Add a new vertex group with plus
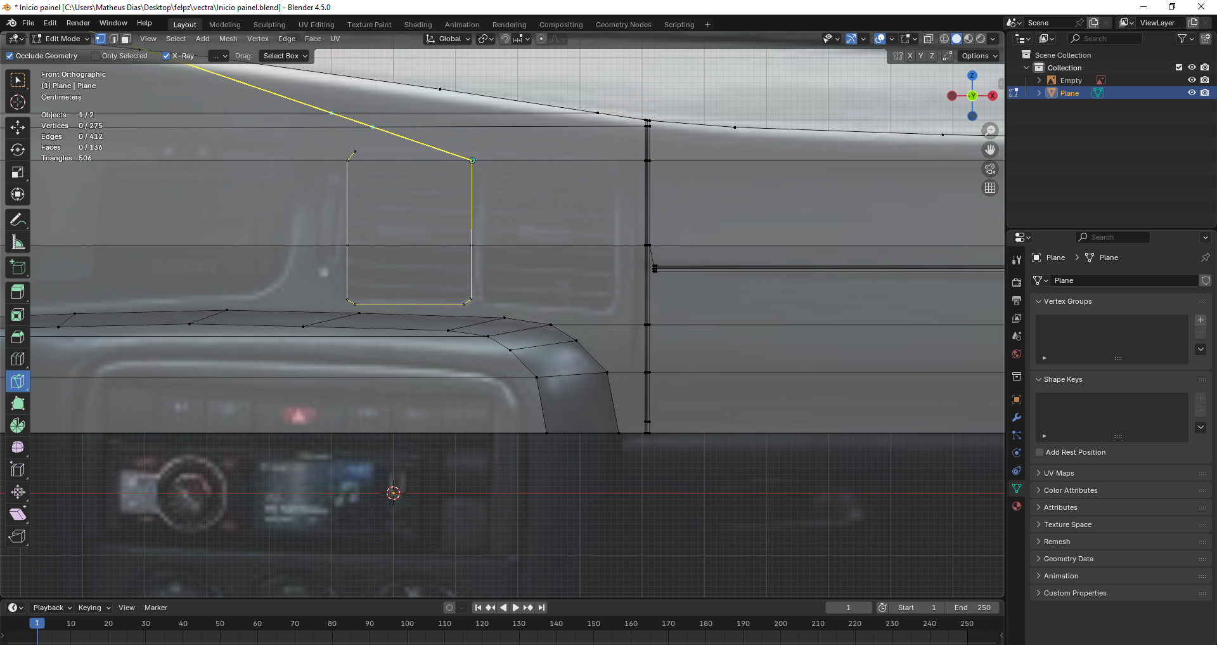Image resolution: width=1217 pixels, height=645 pixels. (1201, 320)
